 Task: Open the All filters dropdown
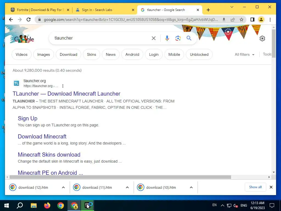[245, 54]
